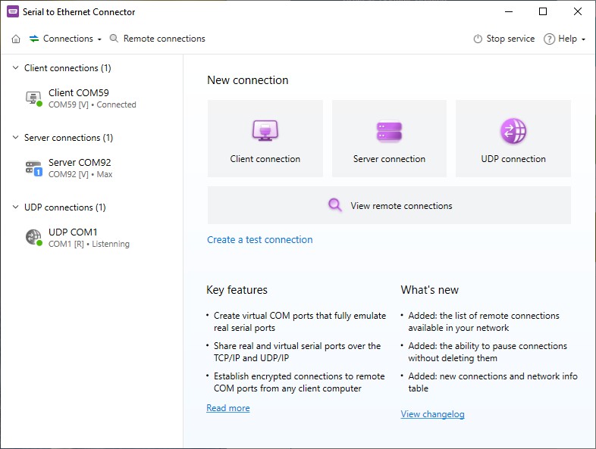Screen dimensions: 596x449
Task: Open the Create a test connection link
Action: 259,240
